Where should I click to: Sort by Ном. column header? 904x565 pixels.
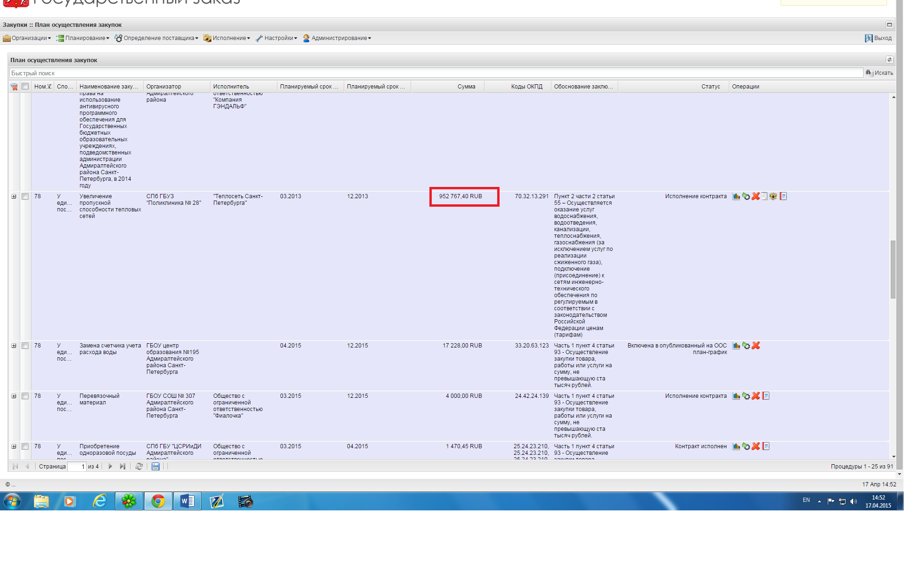coord(43,87)
